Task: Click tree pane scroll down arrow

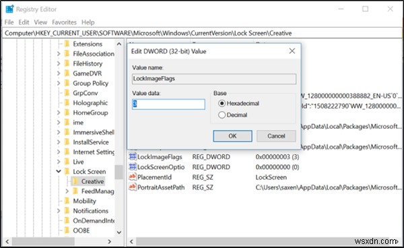Action: 119,232
